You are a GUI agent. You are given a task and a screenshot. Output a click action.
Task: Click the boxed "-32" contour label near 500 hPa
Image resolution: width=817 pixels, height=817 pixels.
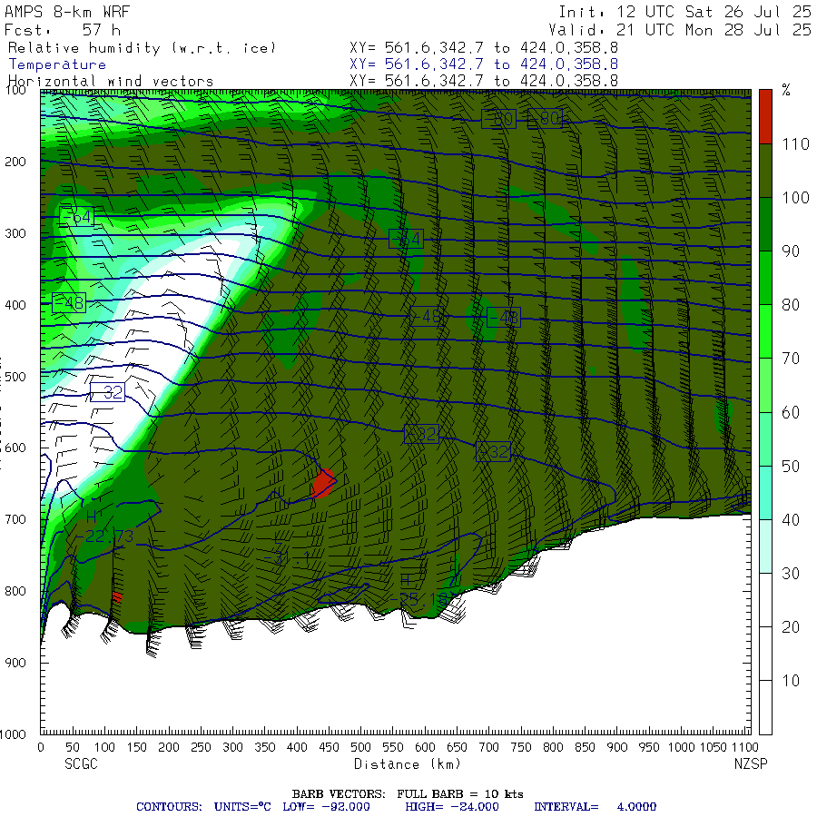(x=108, y=392)
